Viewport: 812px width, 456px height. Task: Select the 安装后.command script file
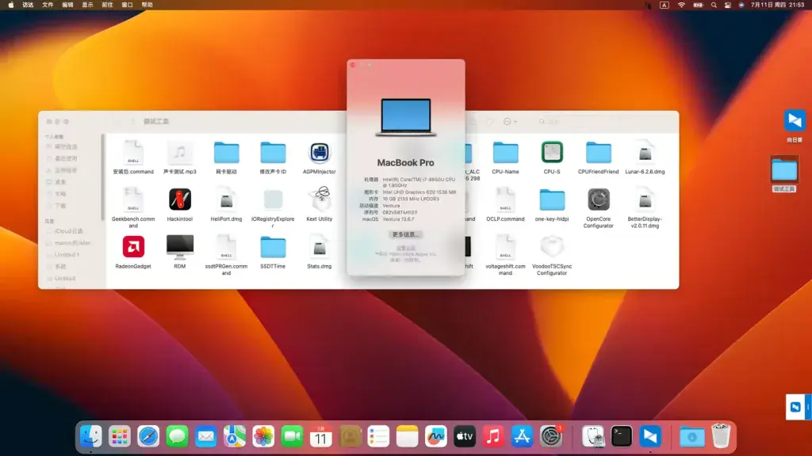[133, 153]
